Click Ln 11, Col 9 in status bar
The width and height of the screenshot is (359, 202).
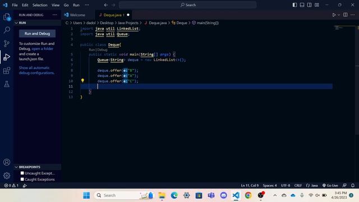(250, 186)
